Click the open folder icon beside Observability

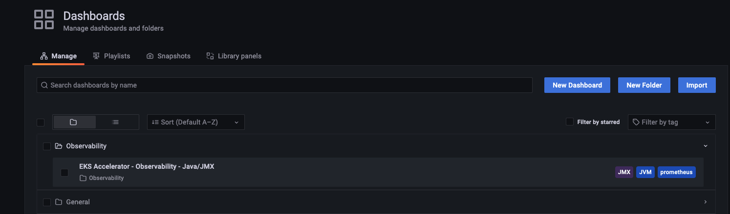[59, 146]
